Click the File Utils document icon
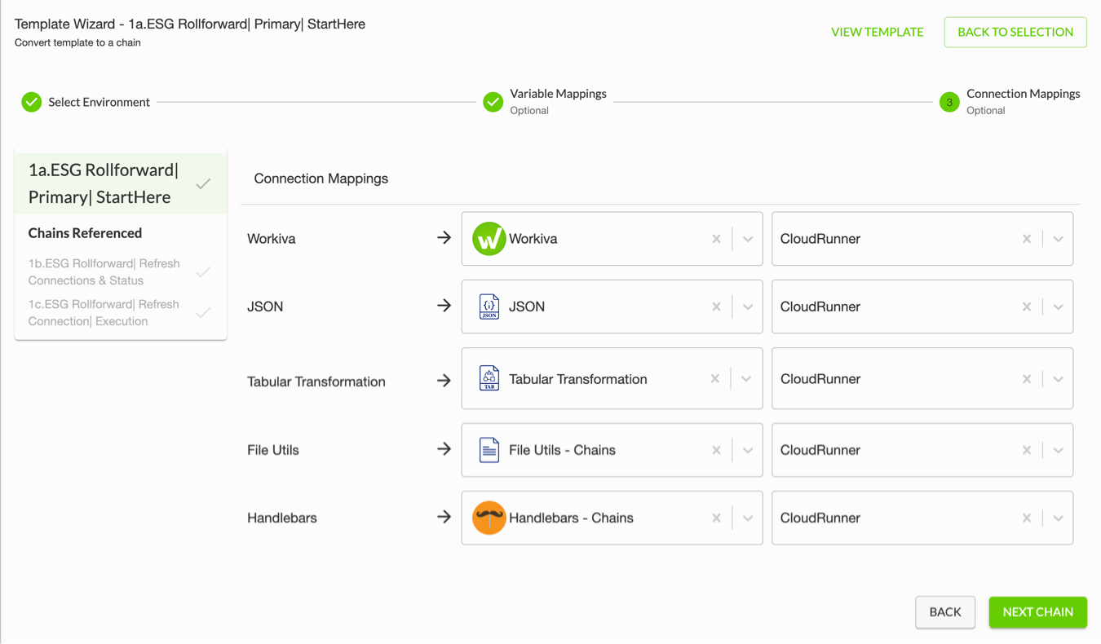 488,449
